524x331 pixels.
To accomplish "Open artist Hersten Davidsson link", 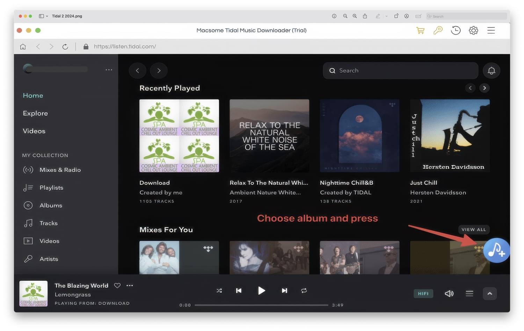I will (438, 192).
